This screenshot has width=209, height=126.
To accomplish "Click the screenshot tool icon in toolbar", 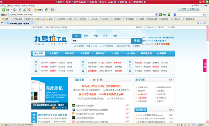I will tap(53, 10).
